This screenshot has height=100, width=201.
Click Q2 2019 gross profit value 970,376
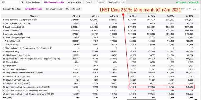[x=76, y=34]
